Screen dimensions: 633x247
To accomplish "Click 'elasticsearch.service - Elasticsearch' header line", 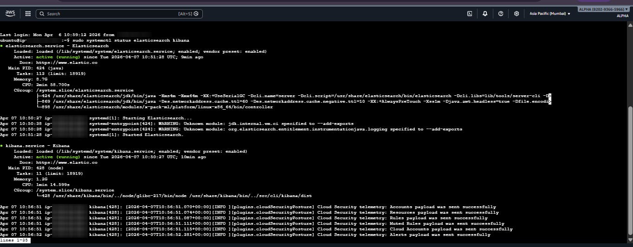I will [x=54, y=46].
